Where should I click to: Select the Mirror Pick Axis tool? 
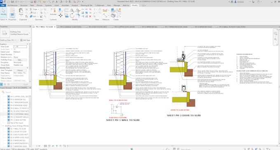(72, 10)
